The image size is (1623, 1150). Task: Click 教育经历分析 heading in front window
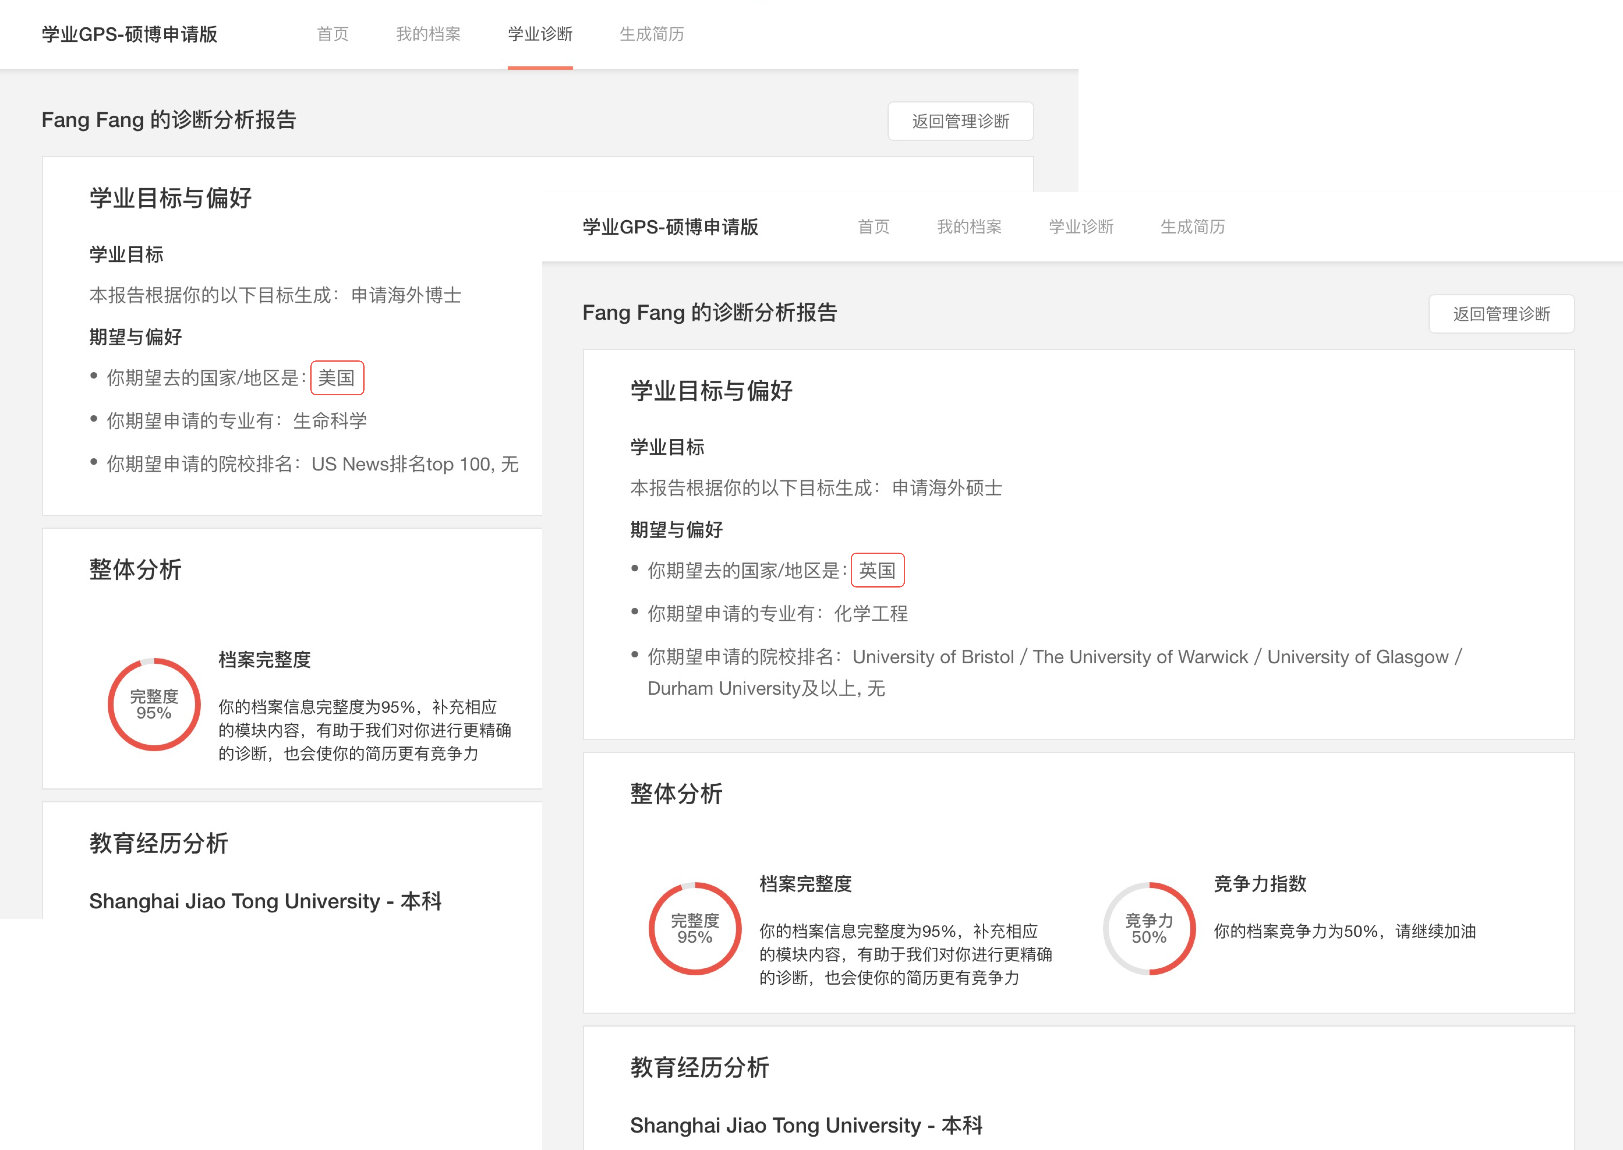pos(700,1068)
